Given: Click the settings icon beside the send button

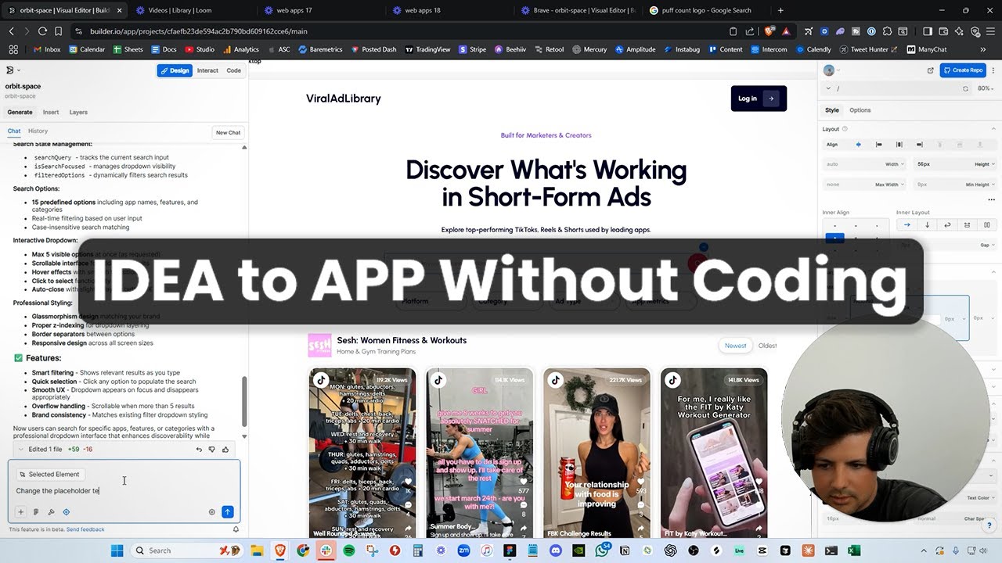Looking at the screenshot, I should pyautogui.click(x=211, y=512).
